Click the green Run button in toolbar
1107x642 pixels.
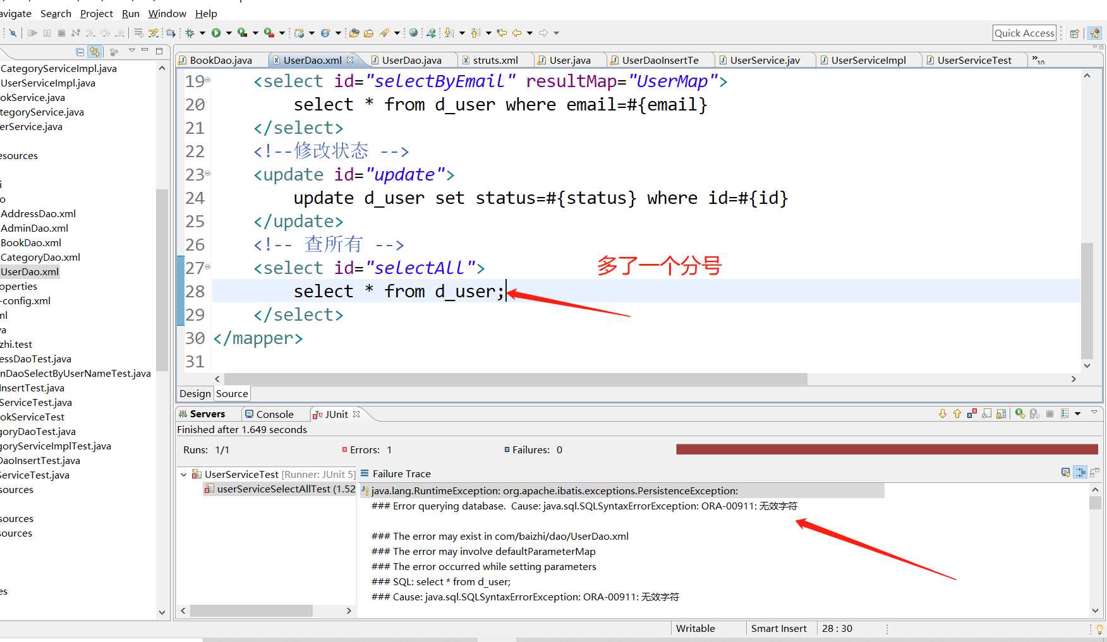216,33
